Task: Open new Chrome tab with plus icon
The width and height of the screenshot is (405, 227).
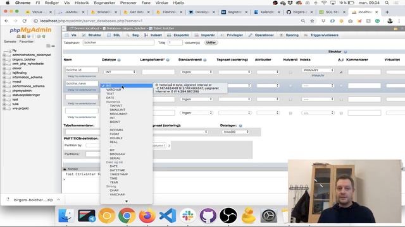Action: [x=387, y=12]
